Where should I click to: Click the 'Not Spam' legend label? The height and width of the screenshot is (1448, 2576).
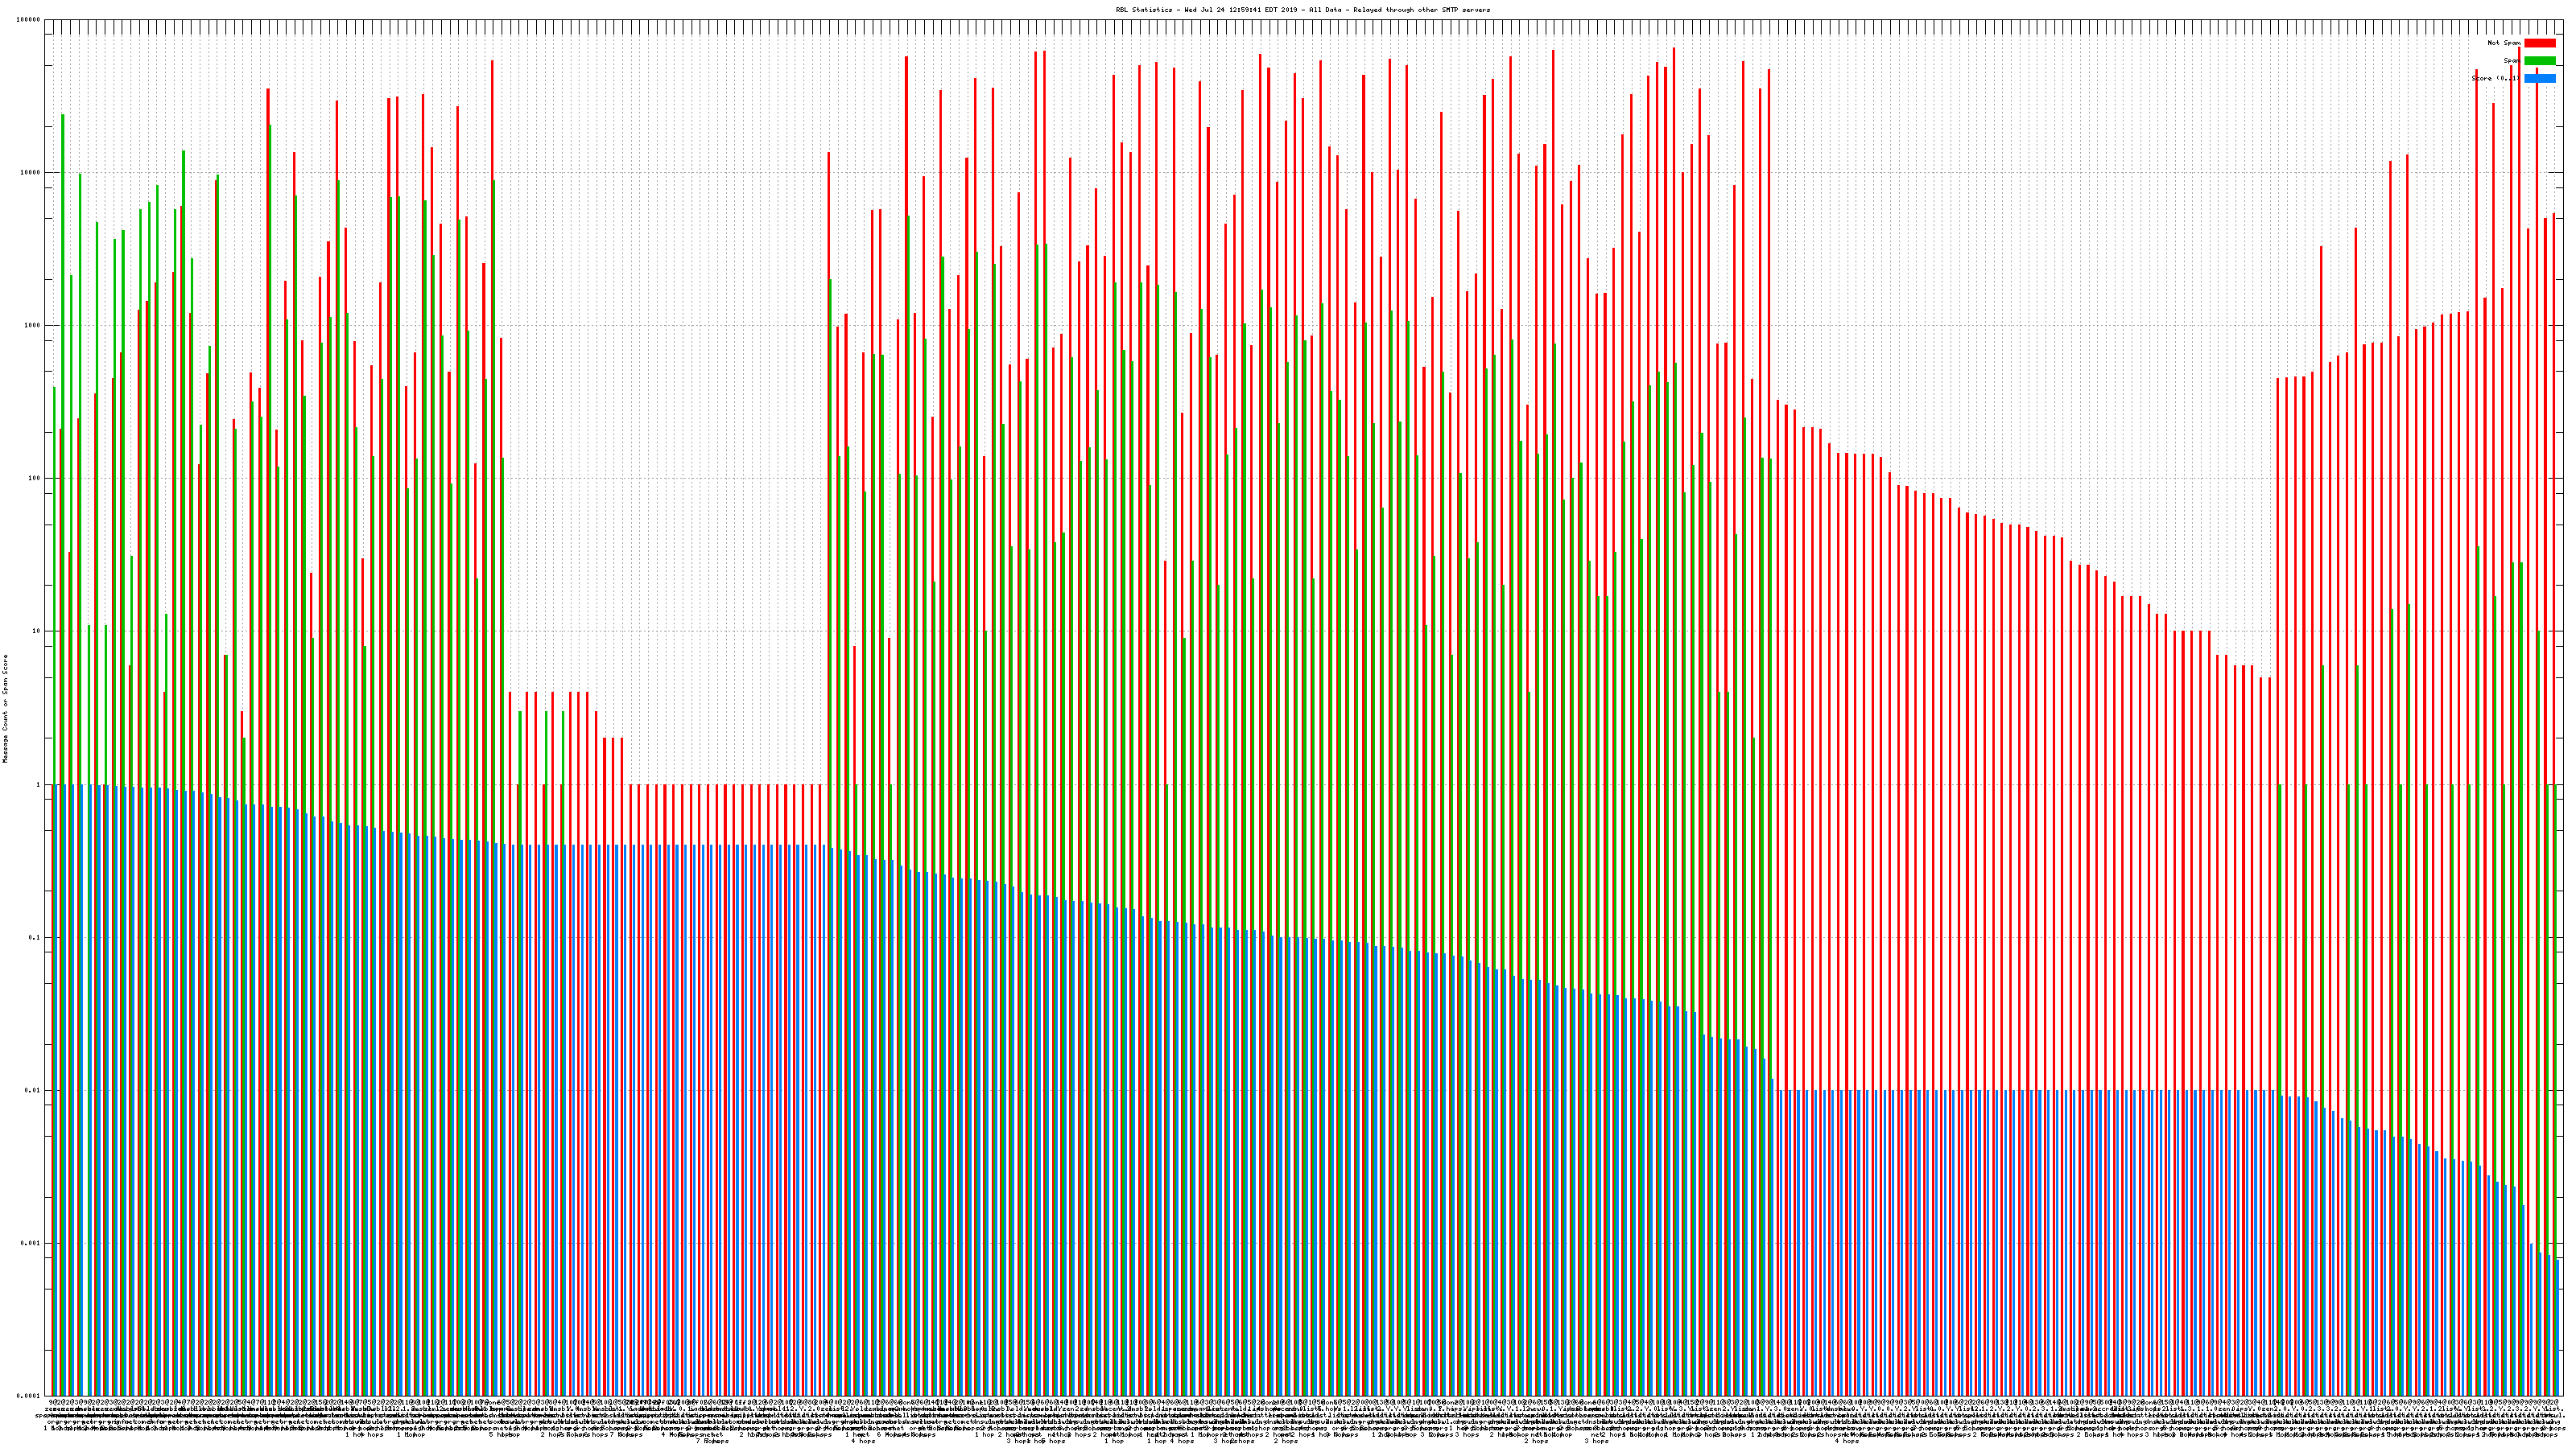tap(2504, 43)
